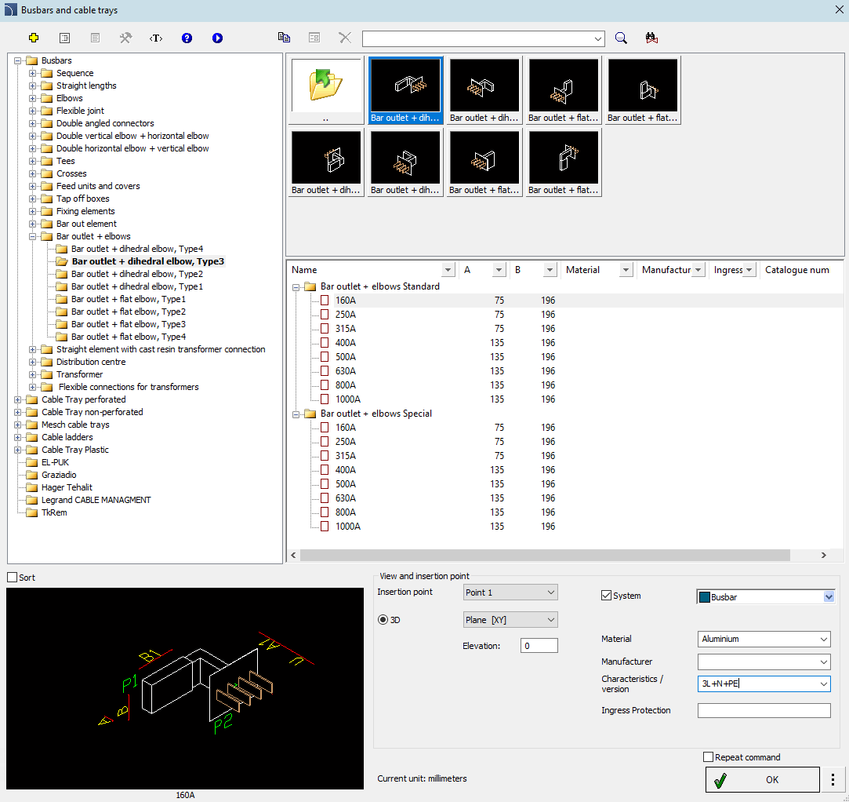The height and width of the screenshot is (802, 849).
Task: Open the System Busbar dropdown arrow
Action: coord(829,596)
